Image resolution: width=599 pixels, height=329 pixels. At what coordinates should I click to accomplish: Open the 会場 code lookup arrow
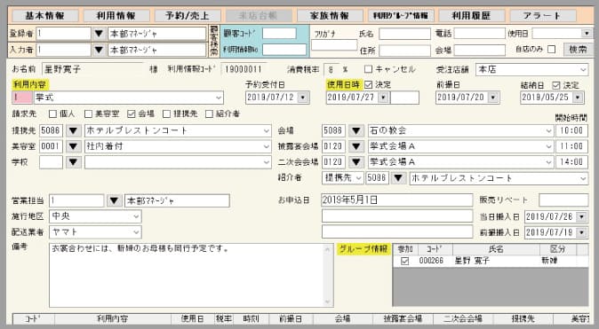[356, 130]
